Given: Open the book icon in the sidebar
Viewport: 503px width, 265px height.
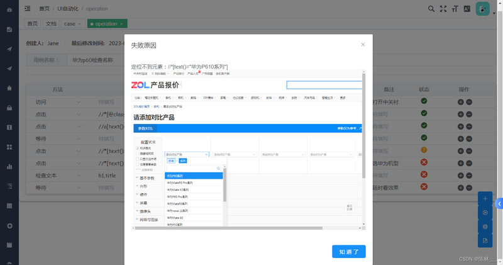Looking at the screenshot, I should point(9,128).
